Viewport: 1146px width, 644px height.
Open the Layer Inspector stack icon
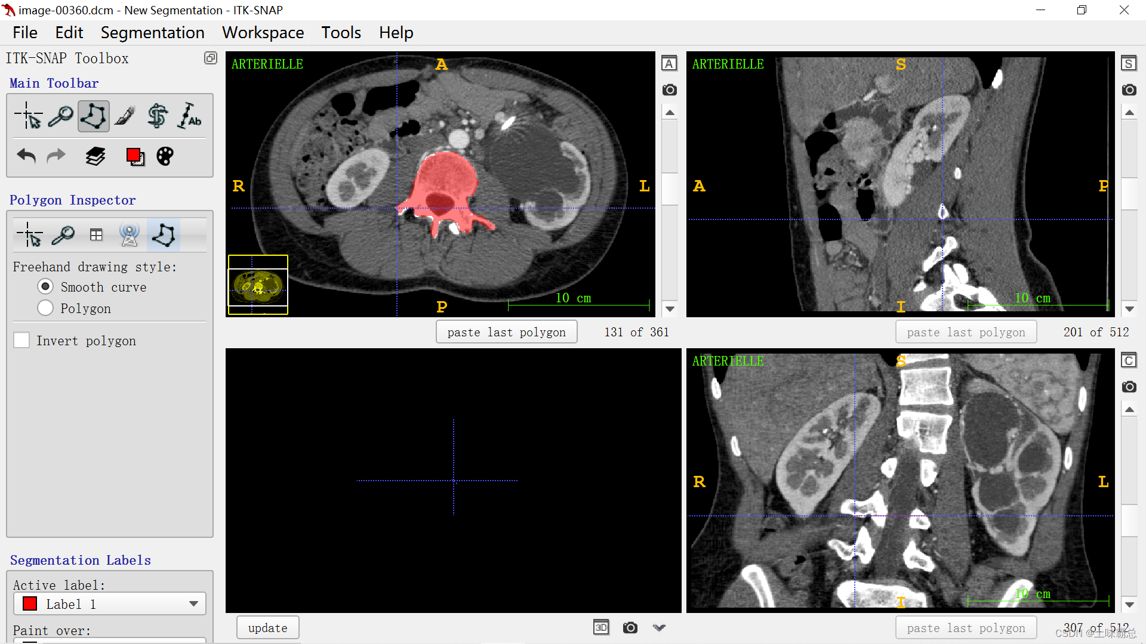pos(95,156)
